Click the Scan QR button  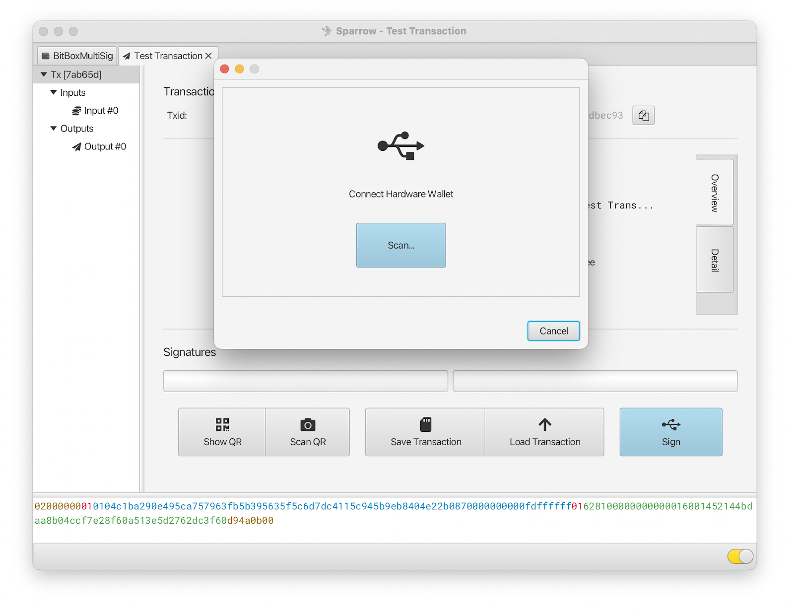coord(308,432)
